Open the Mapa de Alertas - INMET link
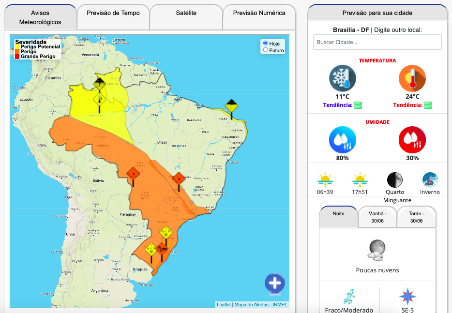Image resolution: width=452 pixels, height=313 pixels. click(261, 305)
